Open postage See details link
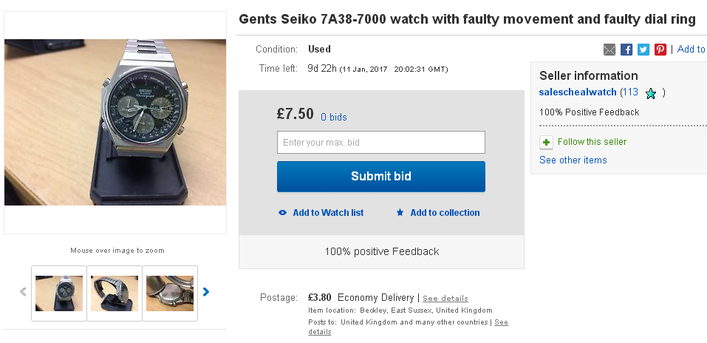This screenshot has height=343, width=707. coord(445,299)
